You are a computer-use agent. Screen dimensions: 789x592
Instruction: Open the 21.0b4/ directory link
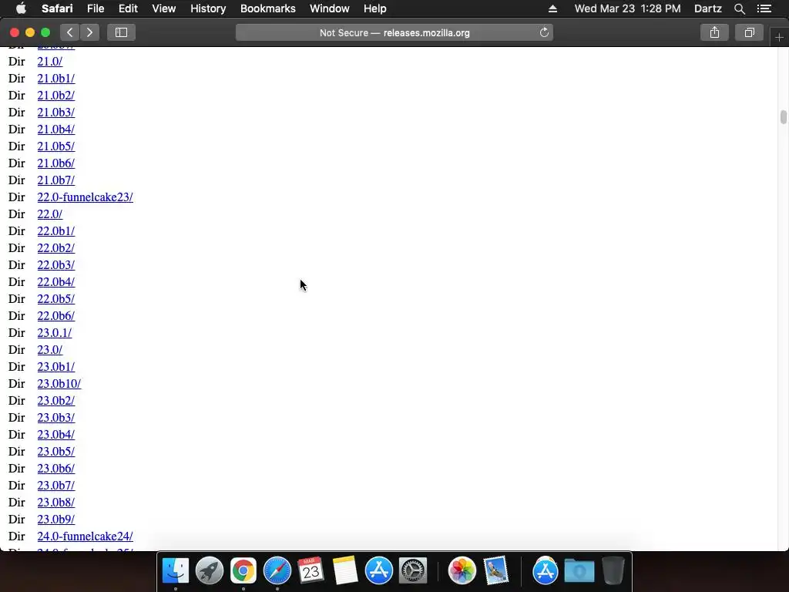click(55, 129)
